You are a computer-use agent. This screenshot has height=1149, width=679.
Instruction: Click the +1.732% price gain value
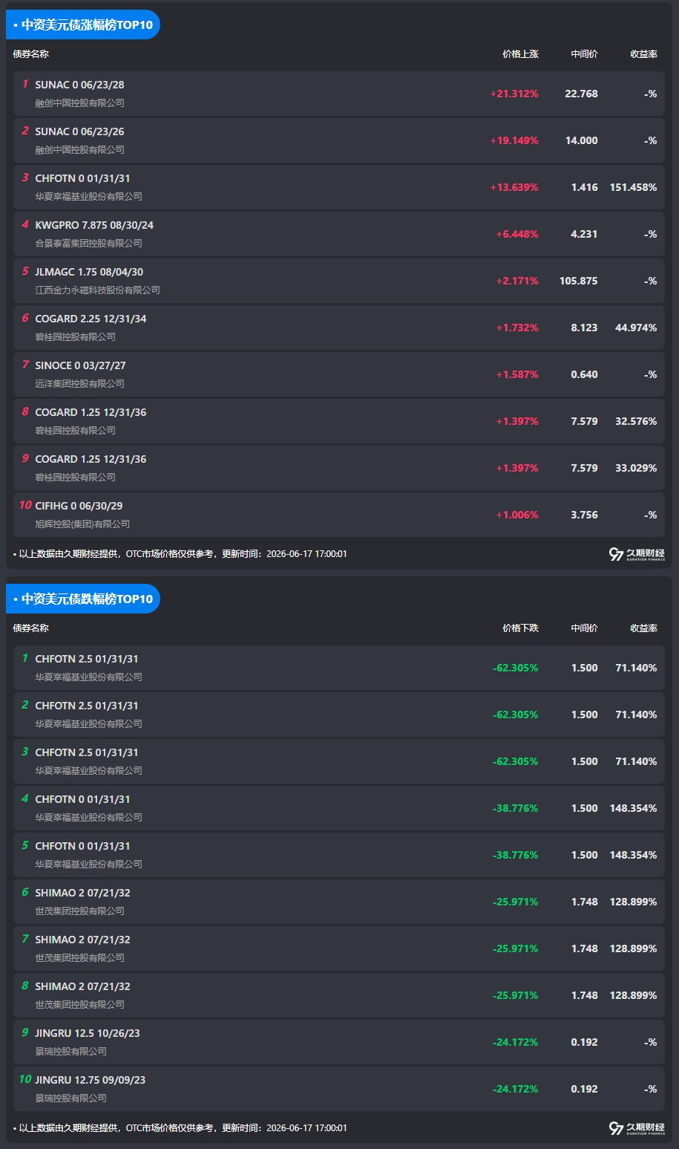[x=517, y=328]
